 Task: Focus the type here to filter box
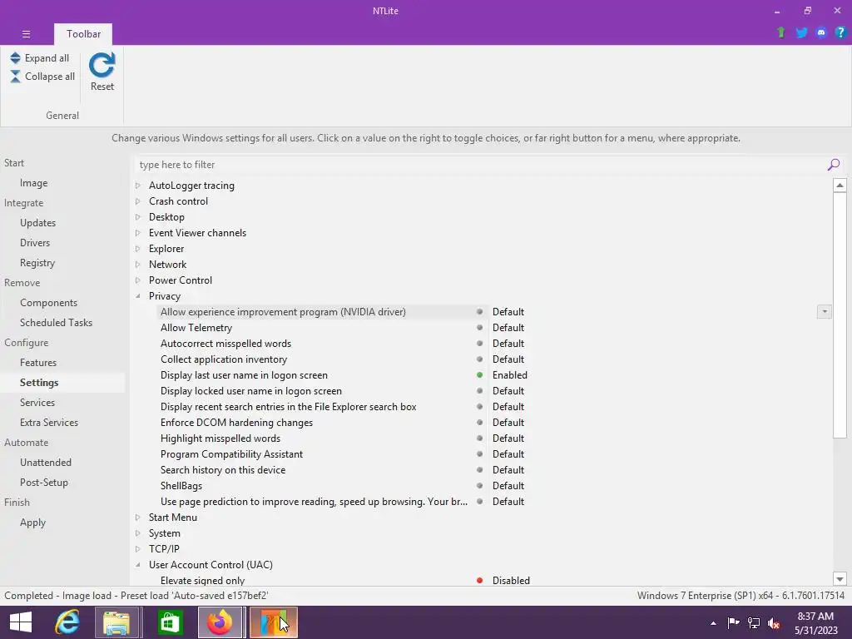(481, 165)
